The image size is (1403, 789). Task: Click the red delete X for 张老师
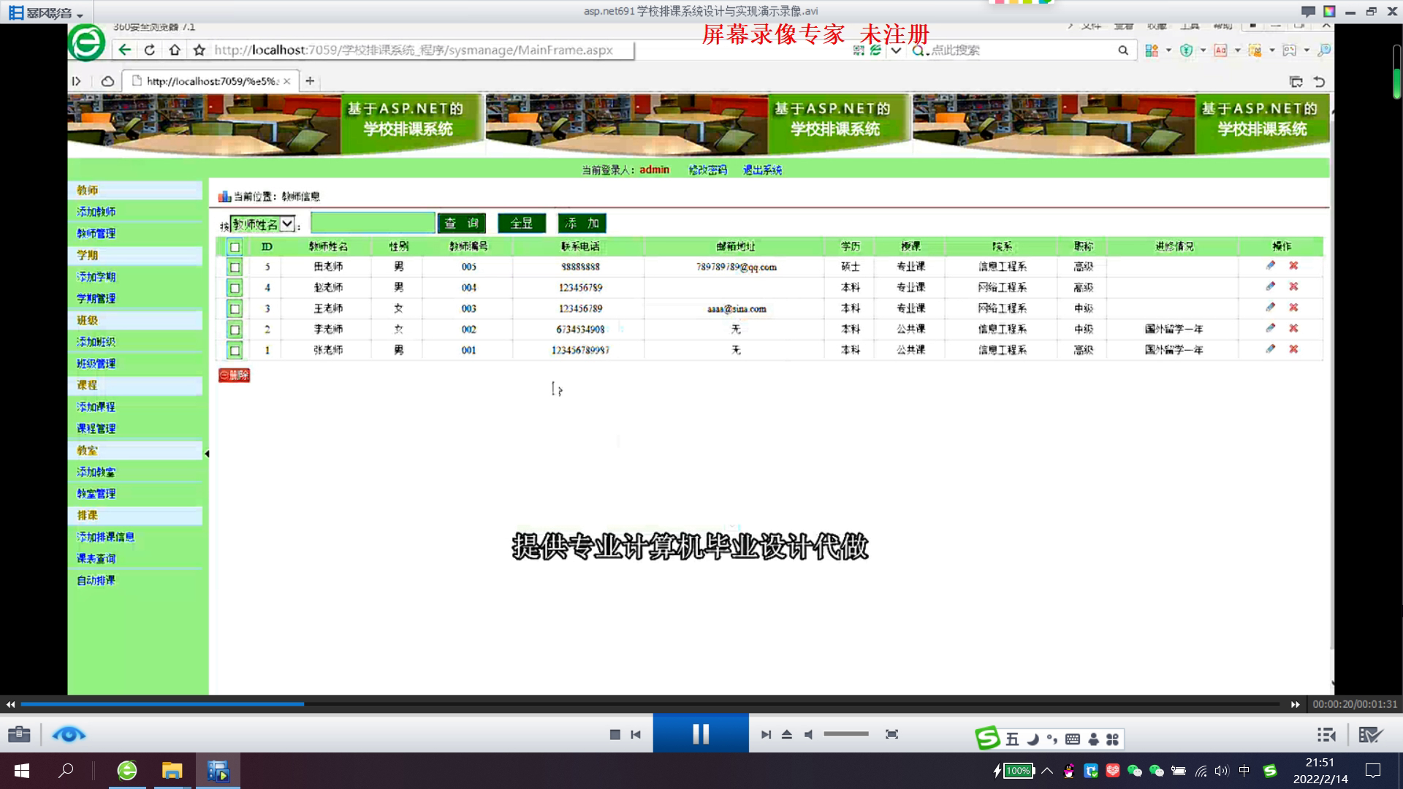pos(1293,349)
